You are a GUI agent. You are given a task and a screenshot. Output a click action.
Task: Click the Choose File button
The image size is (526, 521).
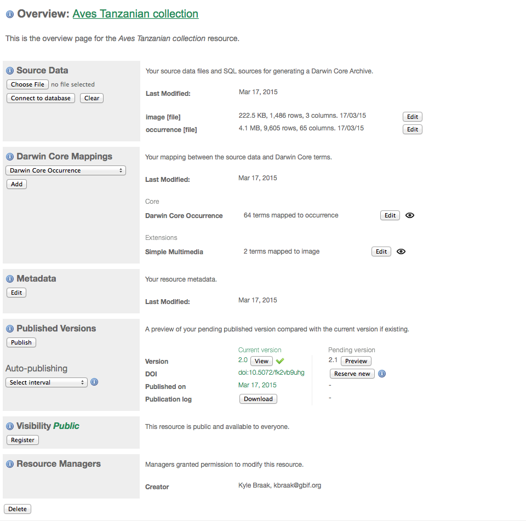click(x=27, y=84)
